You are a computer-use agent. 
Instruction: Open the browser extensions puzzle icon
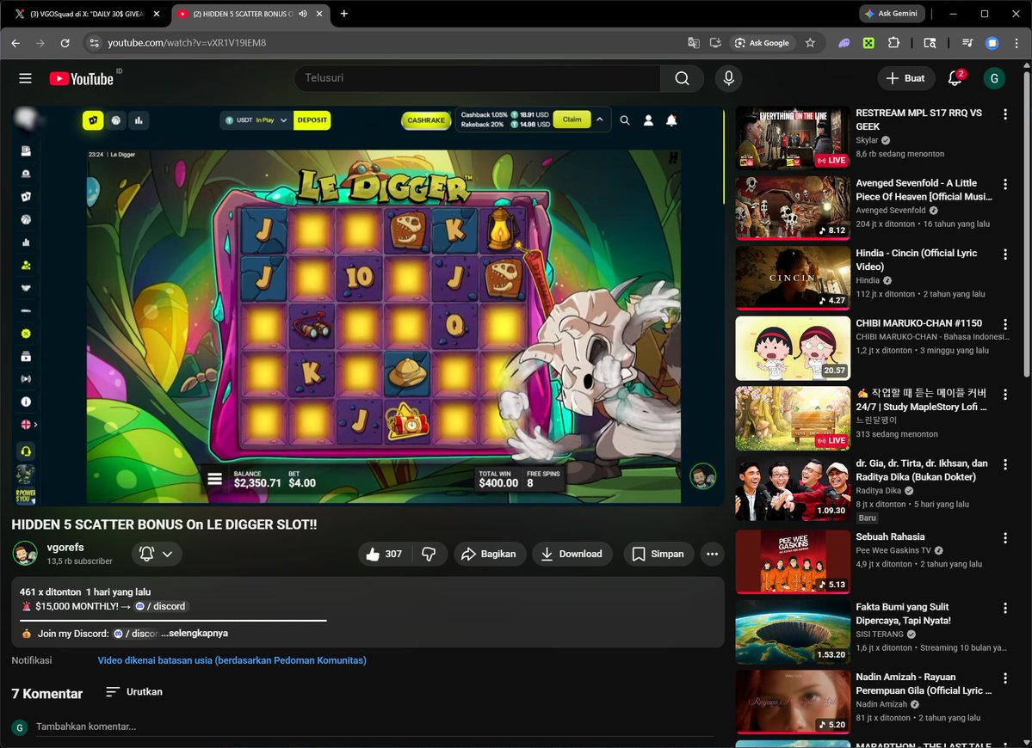pyautogui.click(x=893, y=43)
